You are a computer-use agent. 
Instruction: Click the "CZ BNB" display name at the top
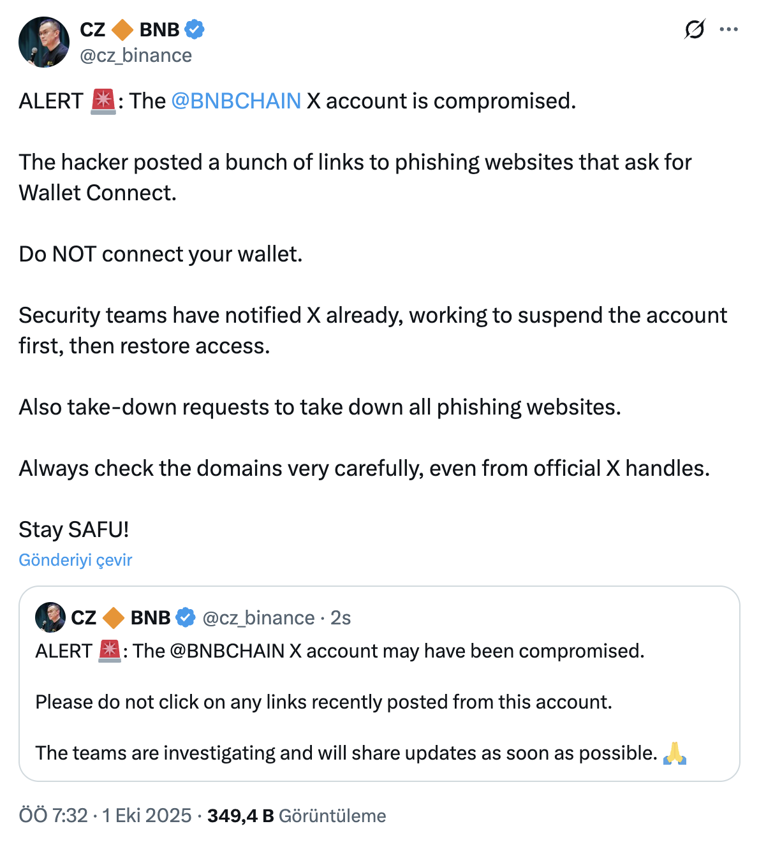click(129, 29)
